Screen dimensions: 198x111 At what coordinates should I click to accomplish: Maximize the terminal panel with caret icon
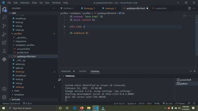[191, 71]
